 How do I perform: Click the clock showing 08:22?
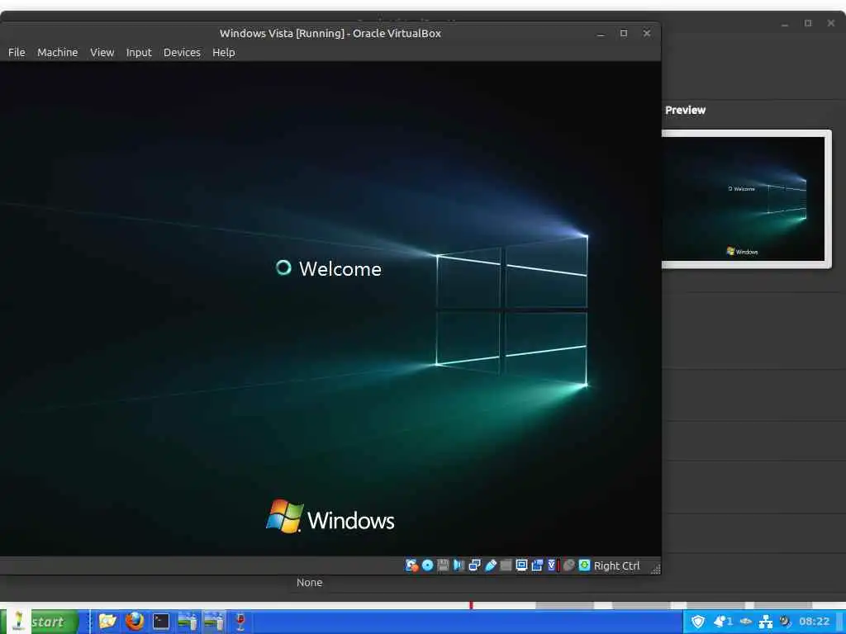click(x=814, y=622)
